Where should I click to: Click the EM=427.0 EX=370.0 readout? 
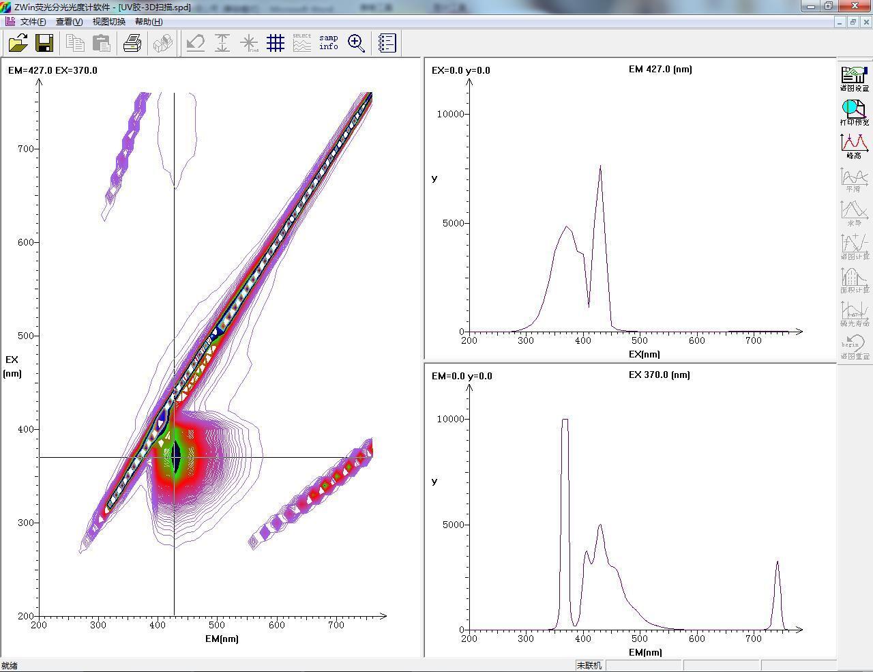[53, 70]
